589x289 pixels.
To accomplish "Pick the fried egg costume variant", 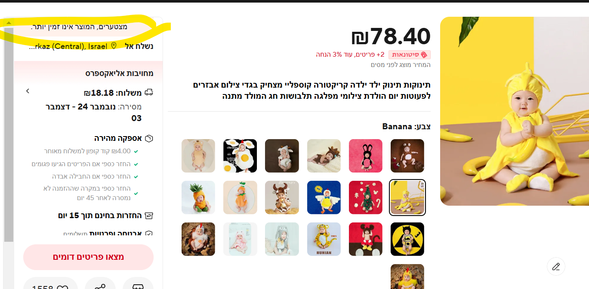I will tap(240, 156).
